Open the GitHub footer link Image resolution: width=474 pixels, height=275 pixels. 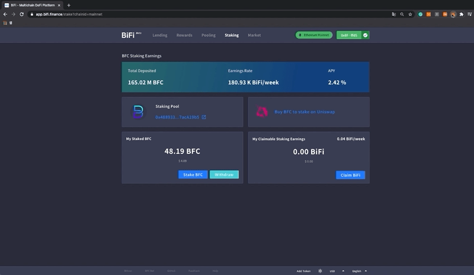pyautogui.click(x=171, y=271)
